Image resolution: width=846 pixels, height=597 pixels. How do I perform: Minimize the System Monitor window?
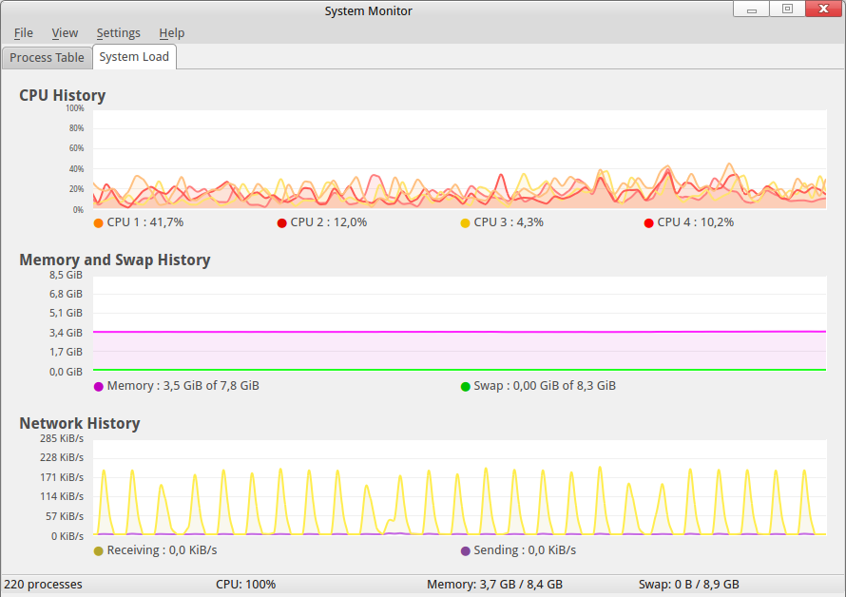click(x=752, y=10)
